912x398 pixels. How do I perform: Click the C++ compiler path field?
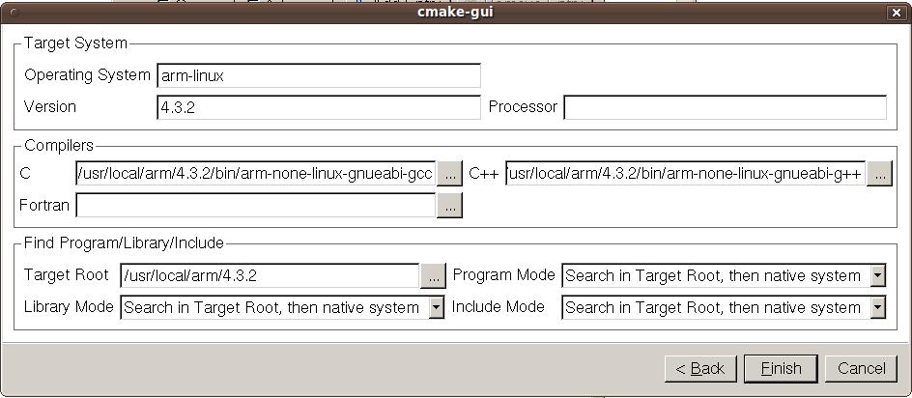tap(685, 173)
